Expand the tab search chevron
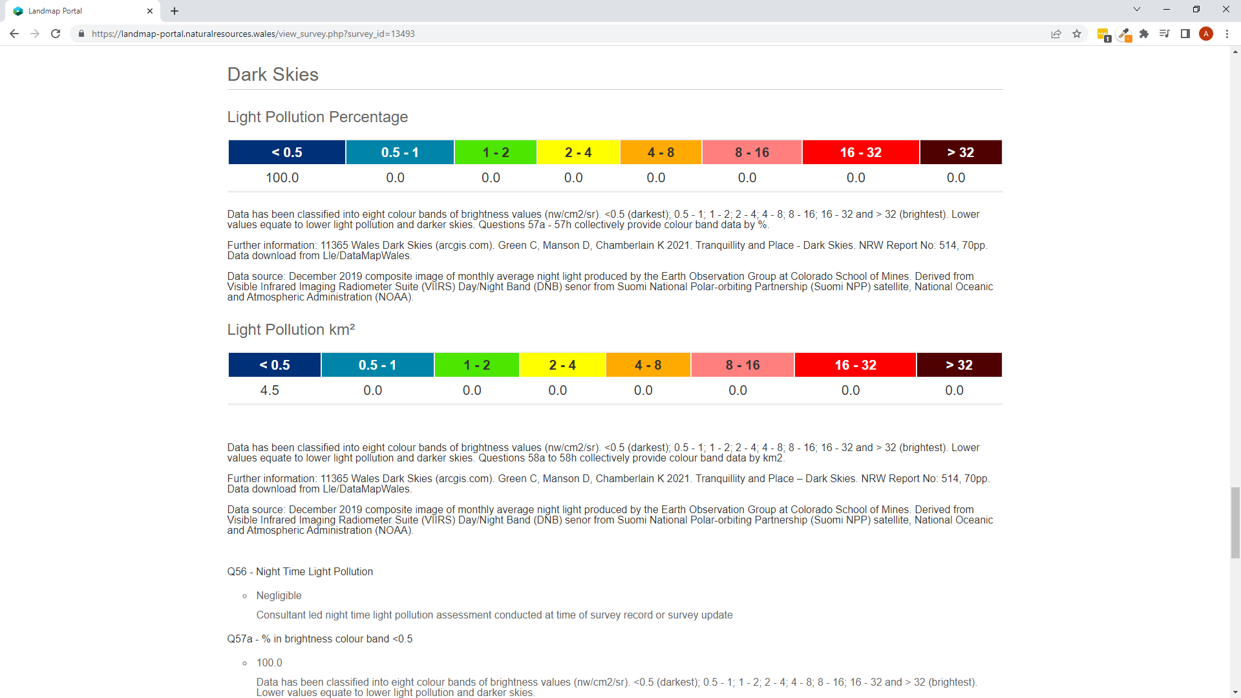1241x698 pixels. coord(1137,10)
